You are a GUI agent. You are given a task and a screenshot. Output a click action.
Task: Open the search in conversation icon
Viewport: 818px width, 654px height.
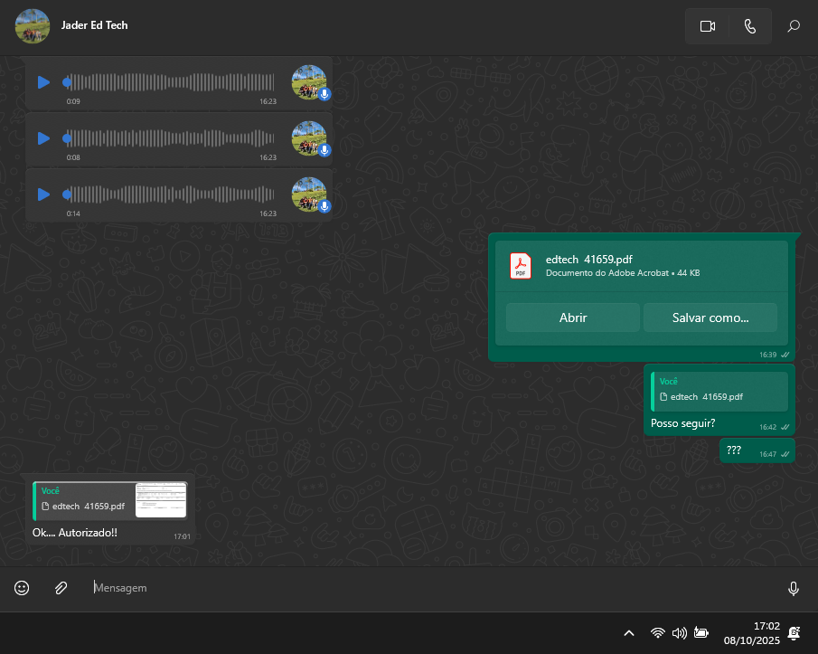point(794,26)
